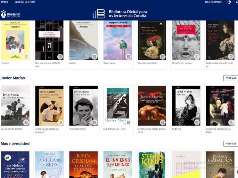Viewport: 238px width, 178px height.
Task: Click ebook format icon on Supersaurio cover
Action: coord(129,57)
